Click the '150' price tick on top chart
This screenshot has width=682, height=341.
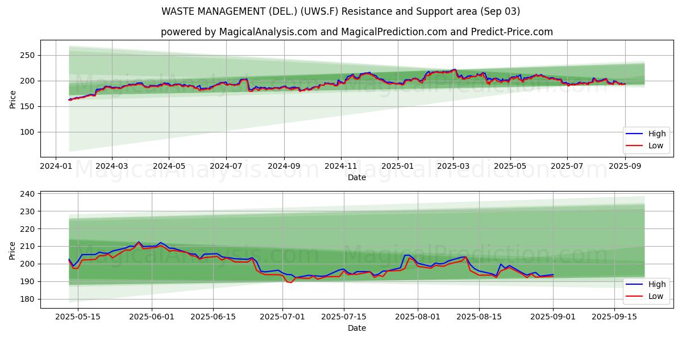(x=28, y=106)
